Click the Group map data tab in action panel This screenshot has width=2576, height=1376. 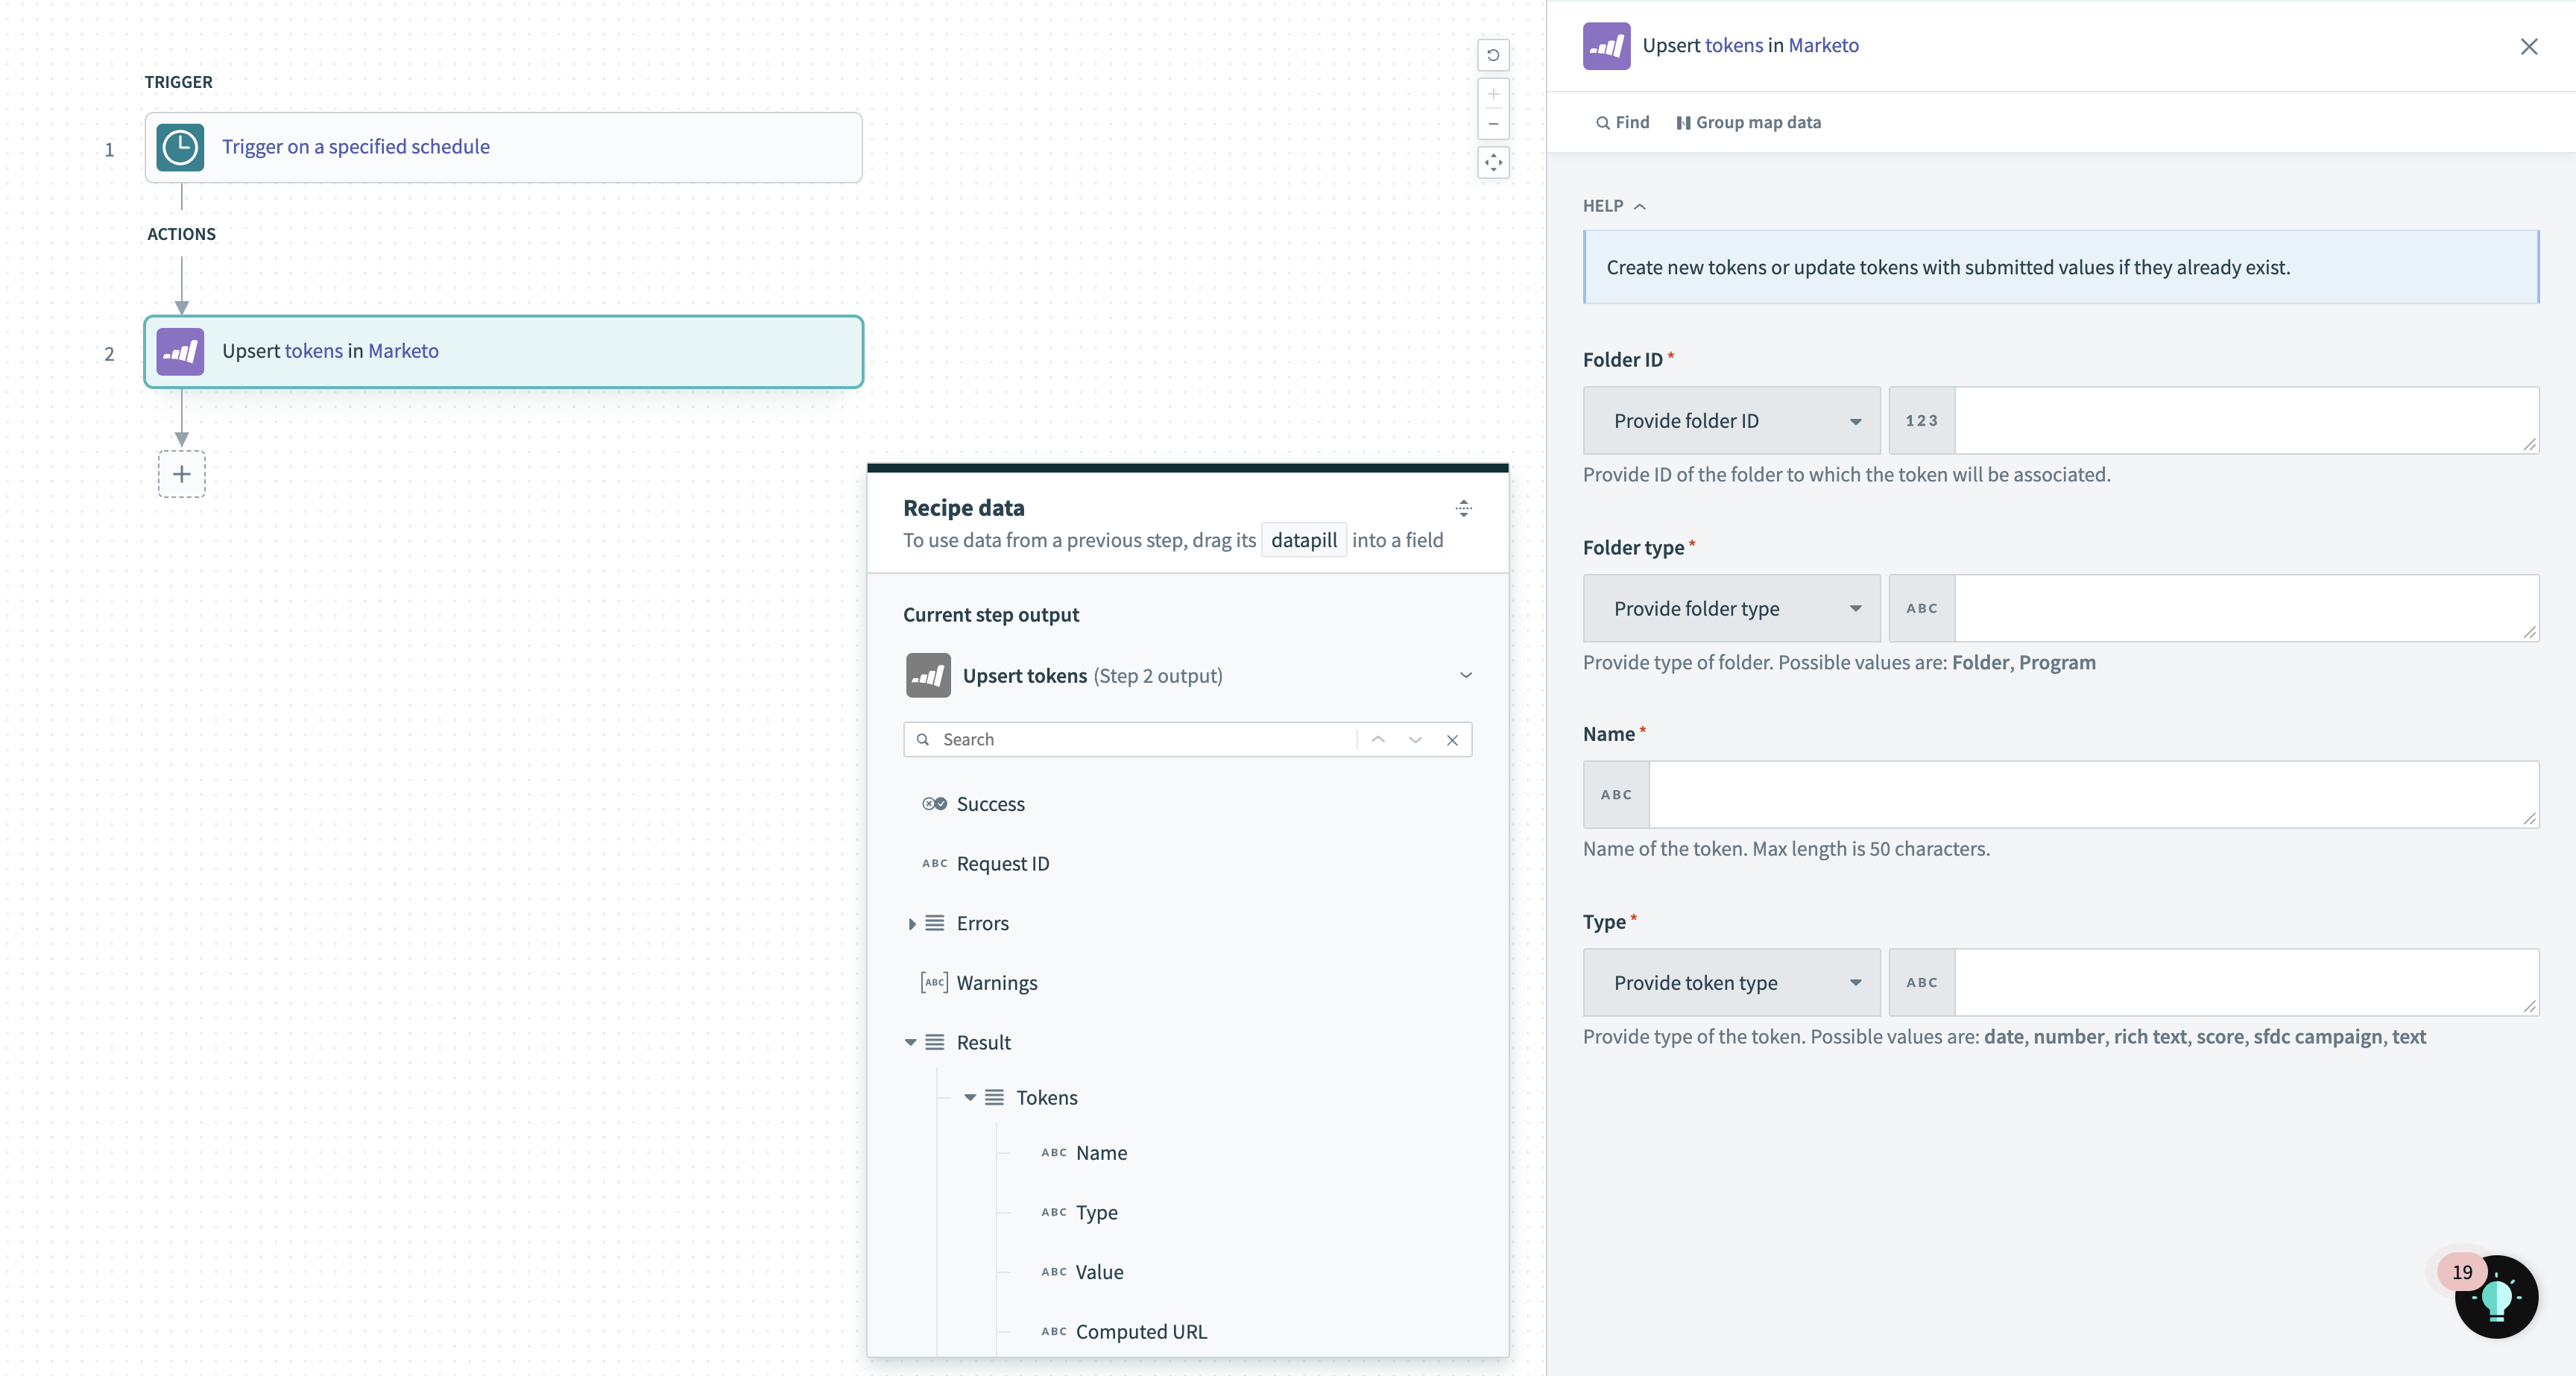click(x=1748, y=121)
